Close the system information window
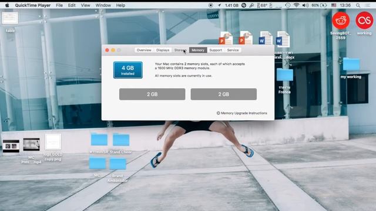The width and height of the screenshot is (376, 211). (107, 50)
